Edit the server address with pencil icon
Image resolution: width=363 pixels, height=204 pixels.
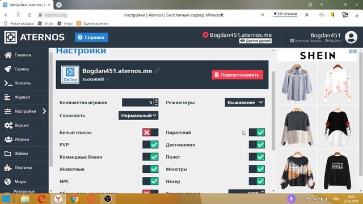point(157,70)
